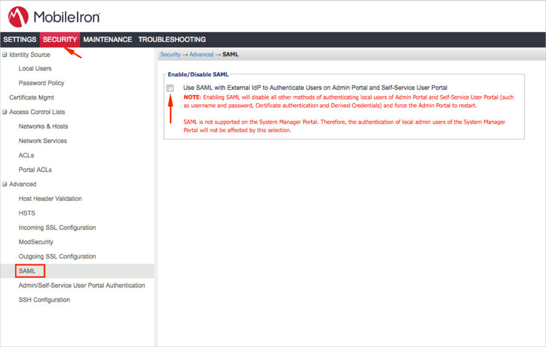Open Portal ACLs page
This screenshot has height=347, width=546.
36,170
